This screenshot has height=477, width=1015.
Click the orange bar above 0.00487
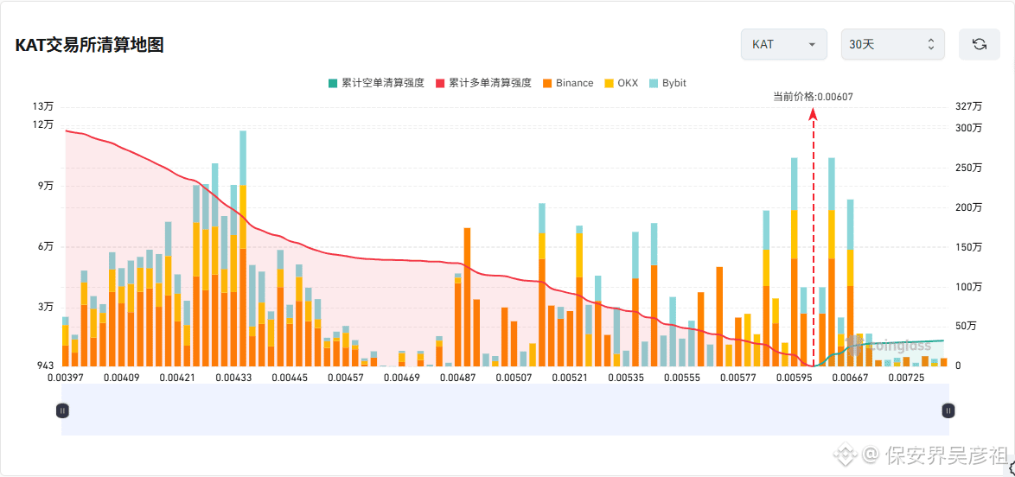[x=468, y=297]
